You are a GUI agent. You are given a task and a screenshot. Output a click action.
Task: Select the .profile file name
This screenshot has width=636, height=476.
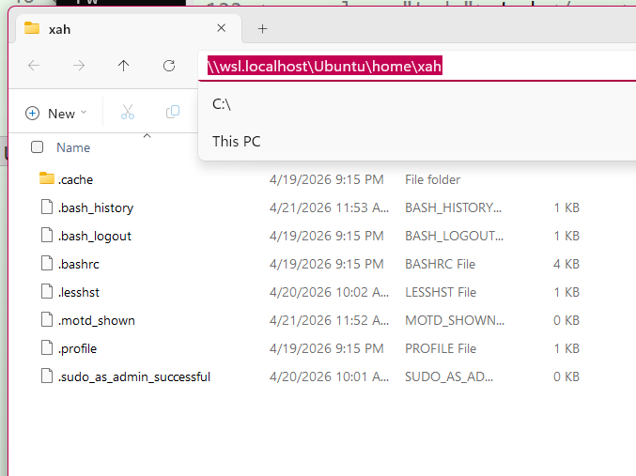[77, 348]
